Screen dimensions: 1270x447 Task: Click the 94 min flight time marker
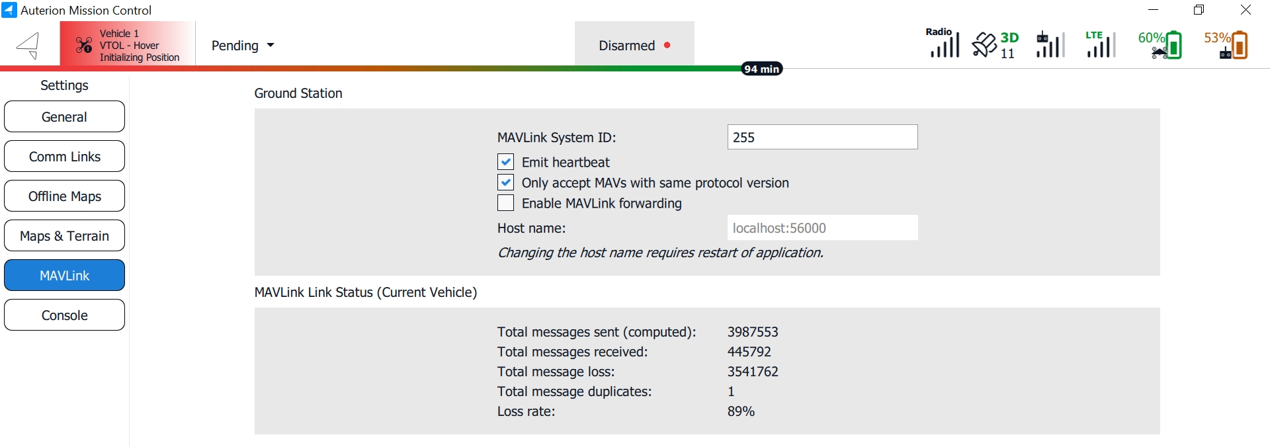pos(761,69)
